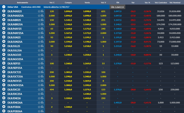Expand the DLR/JUL25A row plus button
184x113 pixels.
pos(4,50)
